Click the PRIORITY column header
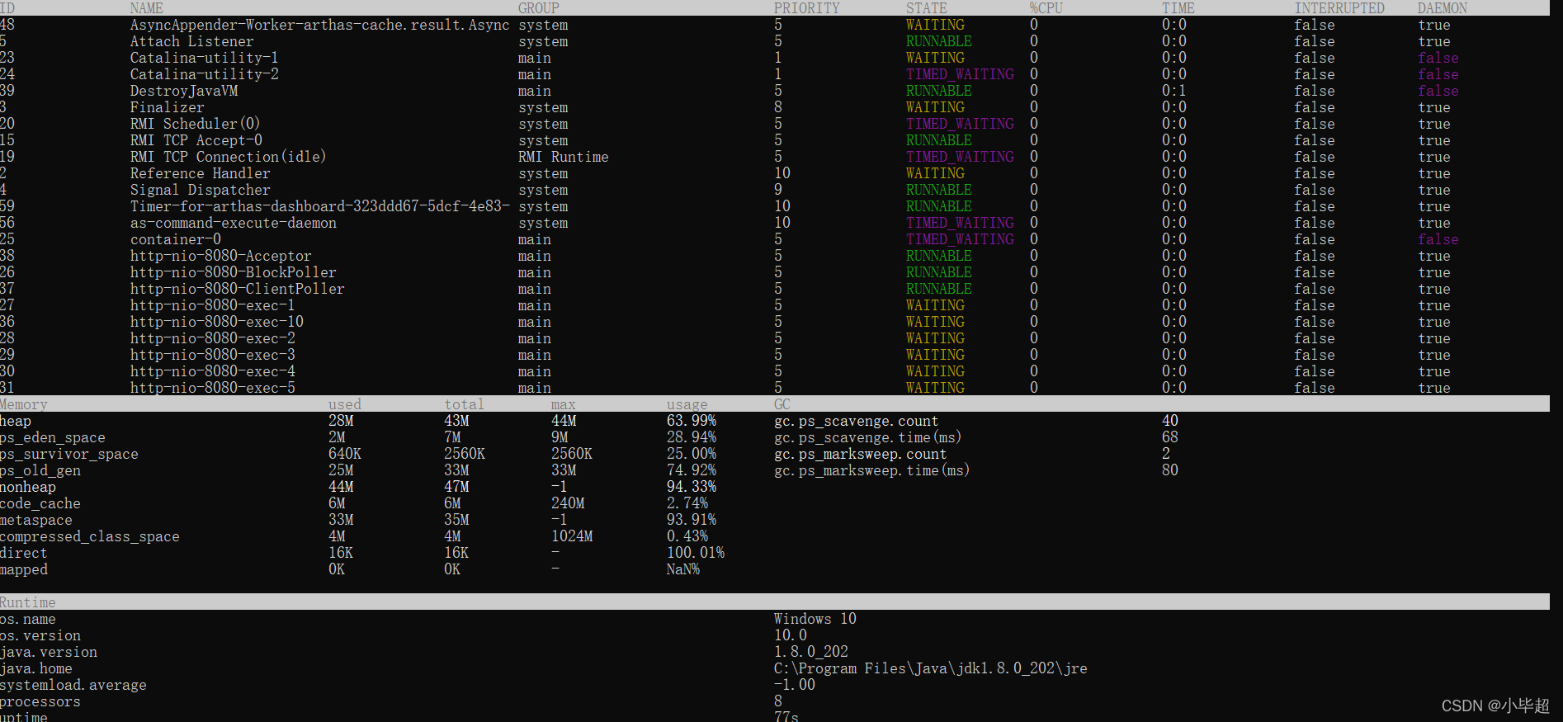This screenshot has height=722, width=1563. point(807,8)
